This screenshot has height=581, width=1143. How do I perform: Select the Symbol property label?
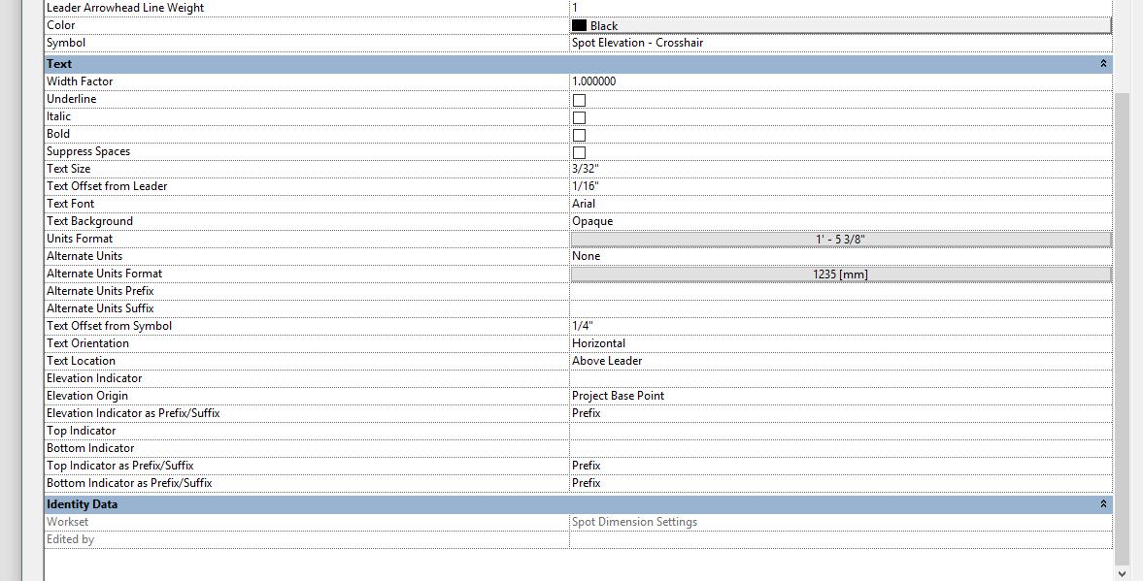(x=66, y=43)
